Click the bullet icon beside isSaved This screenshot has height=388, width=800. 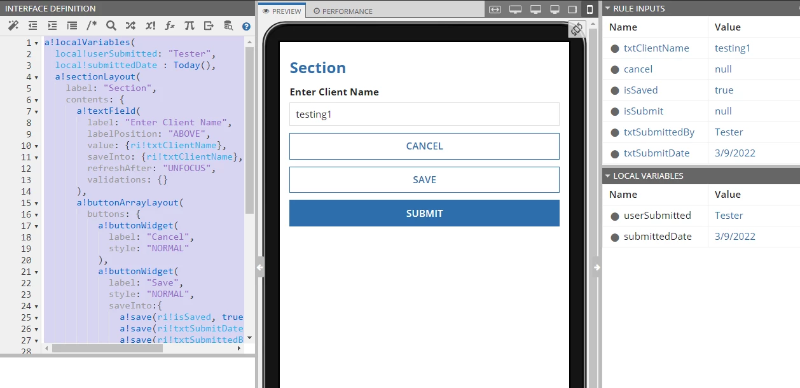pyautogui.click(x=615, y=90)
